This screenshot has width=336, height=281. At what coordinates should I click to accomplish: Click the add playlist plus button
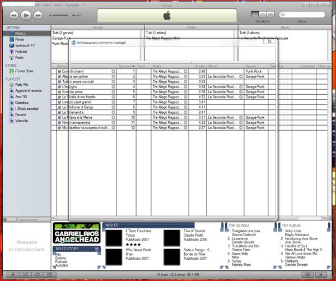coord(13,275)
